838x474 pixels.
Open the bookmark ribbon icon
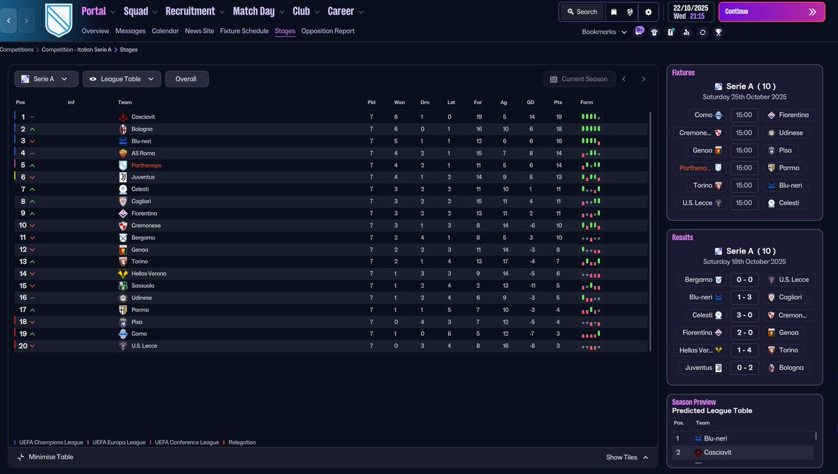point(613,12)
